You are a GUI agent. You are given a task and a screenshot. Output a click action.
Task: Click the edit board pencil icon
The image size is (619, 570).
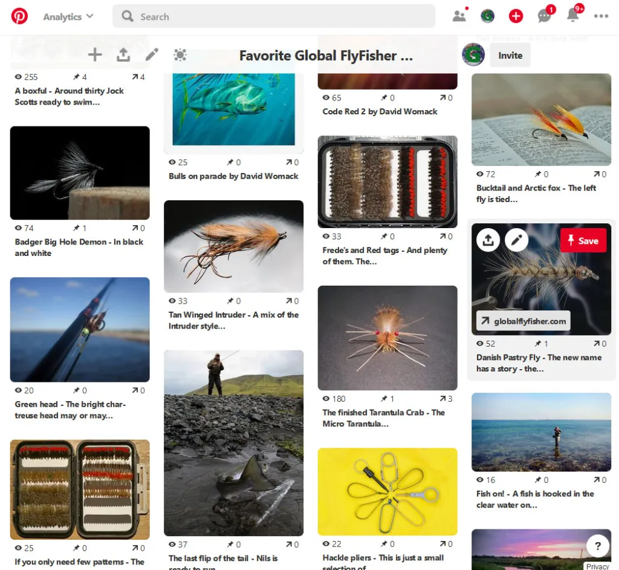152,55
